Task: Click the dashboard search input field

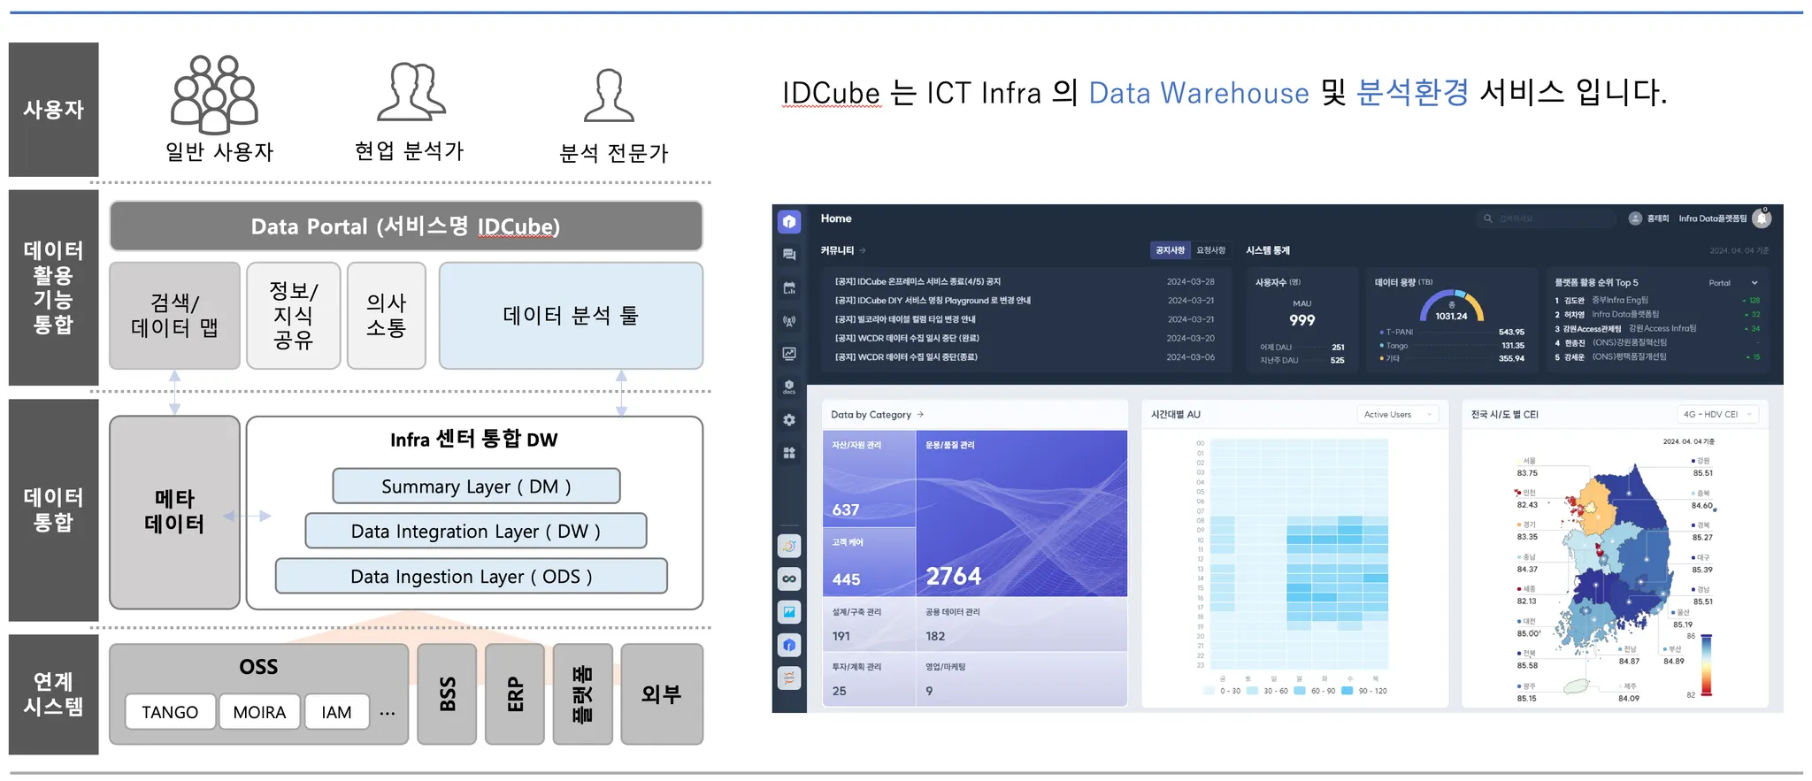Action: coord(1545,218)
